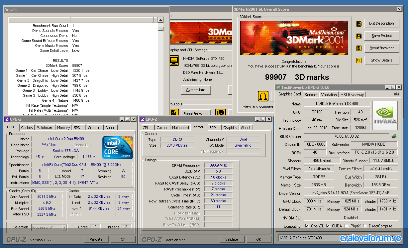Image resolution: width=408 pixels, height=248 pixels.
Task: Click the 3DMark Score 99907 row in Details
Action: pyautogui.click(x=49, y=65)
